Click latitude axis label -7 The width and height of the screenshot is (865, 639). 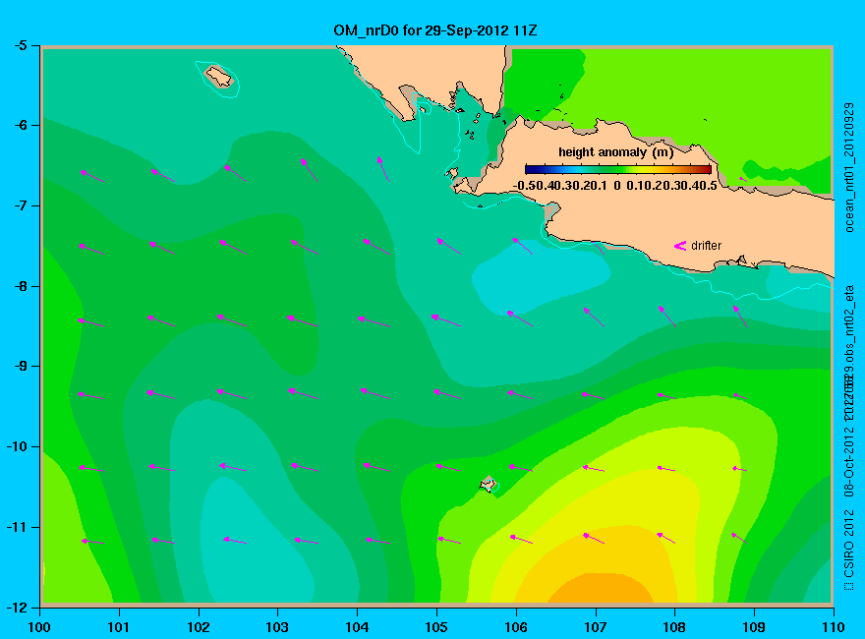point(20,205)
